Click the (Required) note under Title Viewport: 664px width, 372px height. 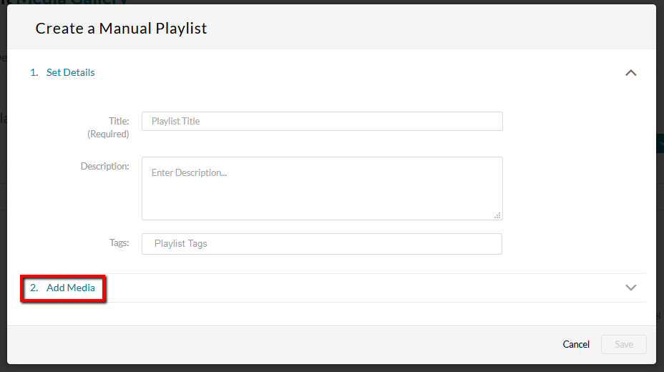[x=108, y=134]
